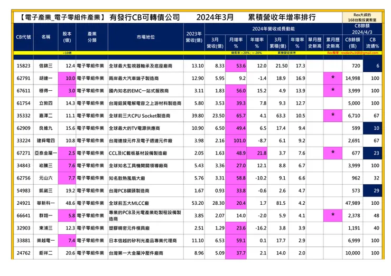The image size is (391, 276).
Task: Select the dark CB流通 cell showing 29
Action: pyautogui.click(x=373, y=191)
